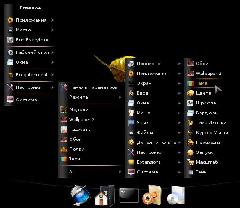This screenshot has height=208, width=240.
Task: Click the Гаджеты gadgets icon
Action: pyautogui.click(x=64, y=130)
